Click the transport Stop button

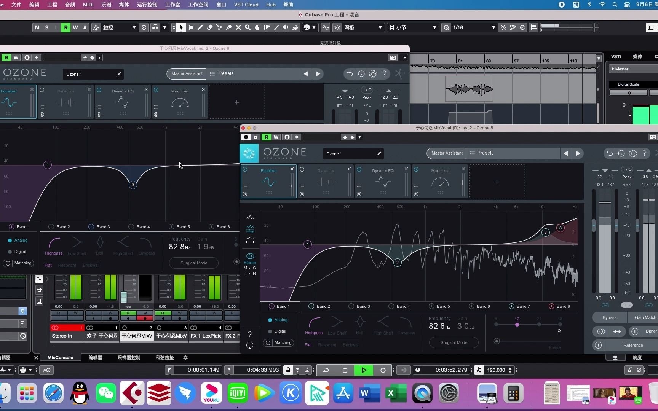tap(345, 370)
